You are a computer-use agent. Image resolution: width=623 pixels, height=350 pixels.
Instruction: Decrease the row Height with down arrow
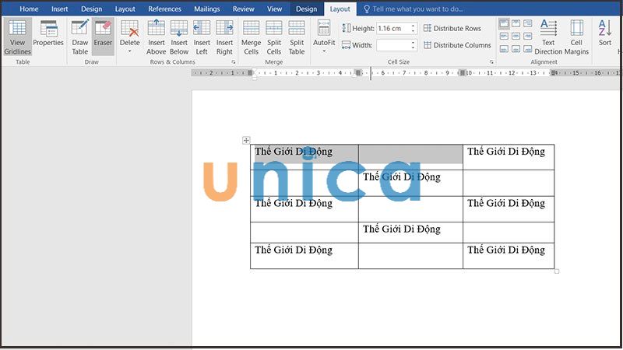click(x=414, y=31)
